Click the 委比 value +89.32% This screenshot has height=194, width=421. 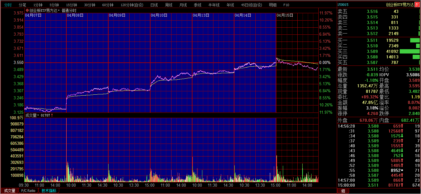point(369,97)
